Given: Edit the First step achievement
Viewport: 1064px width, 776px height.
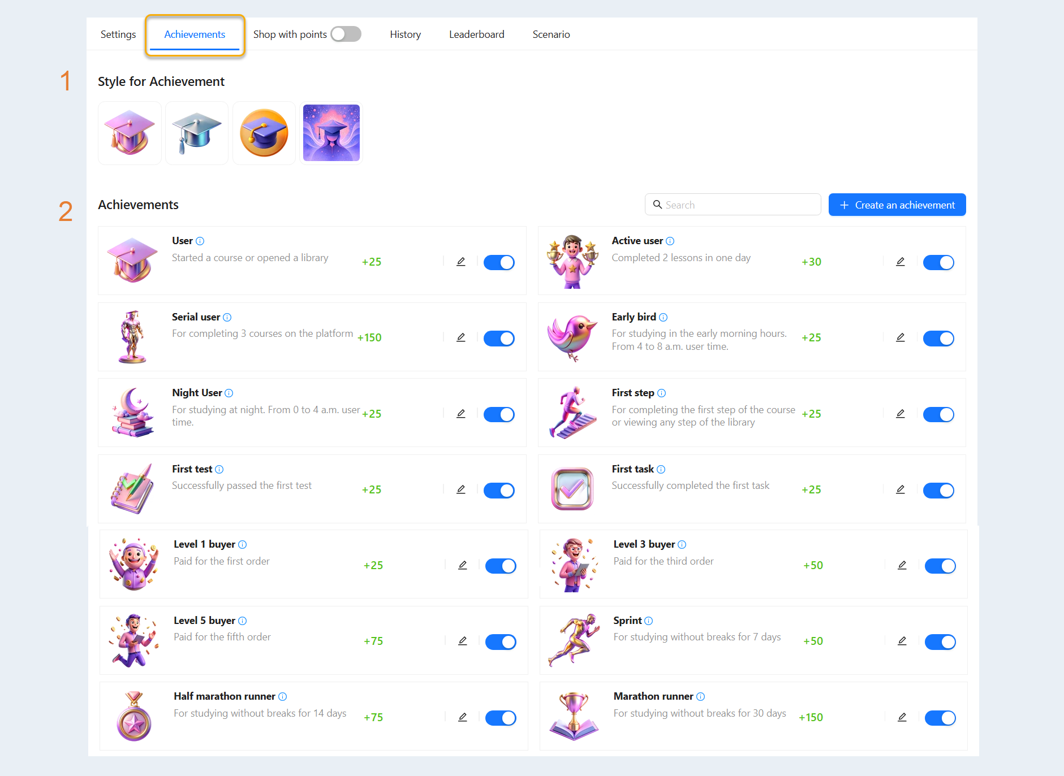Looking at the screenshot, I should 901,414.
